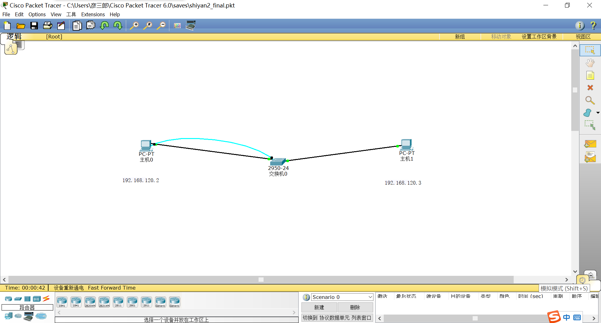Click the Copy icon in toolbar
The height and width of the screenshot is (323, 601).
[x=77, y=26]
